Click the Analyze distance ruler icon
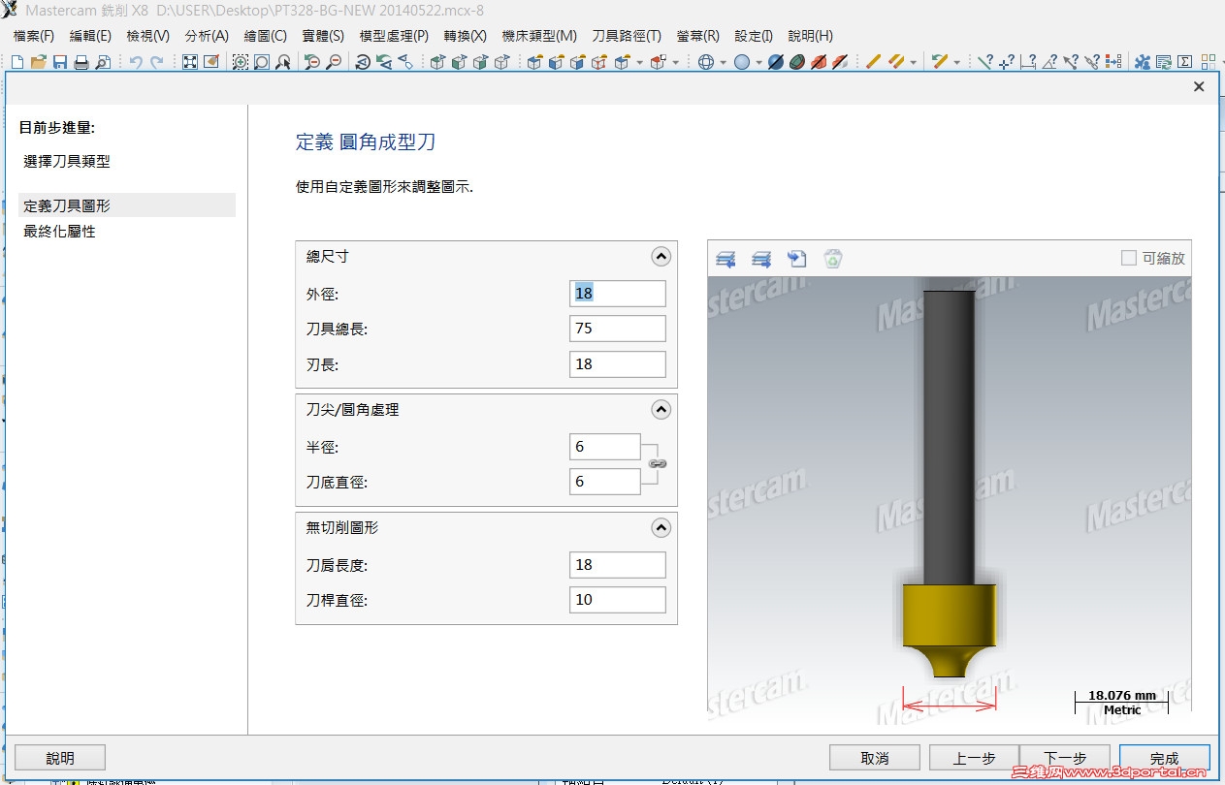1225x785 pixels. coord(1028,62)
